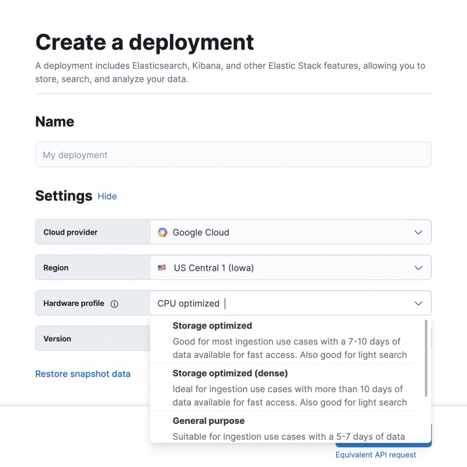Click the Cloud provider label
The width and height of the screenshot is (467, 467).
pyautogui.click(x=71, y=232)
